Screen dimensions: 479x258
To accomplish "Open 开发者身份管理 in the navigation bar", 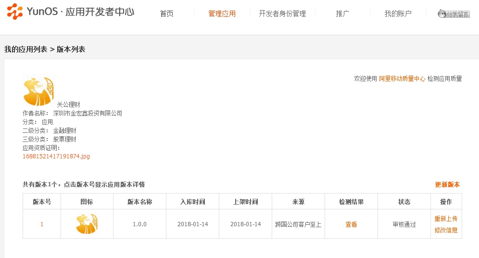I will click(282, 13).
